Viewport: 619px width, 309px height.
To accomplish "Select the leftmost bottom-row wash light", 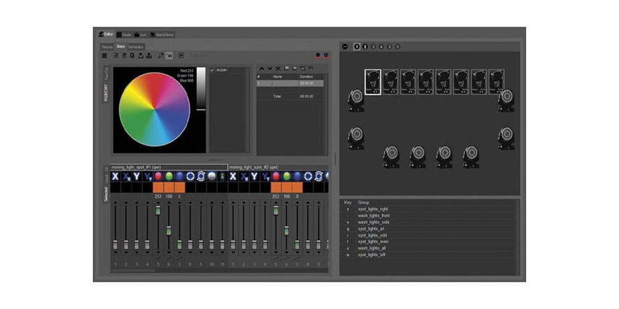I will click(x=391, y=157).
